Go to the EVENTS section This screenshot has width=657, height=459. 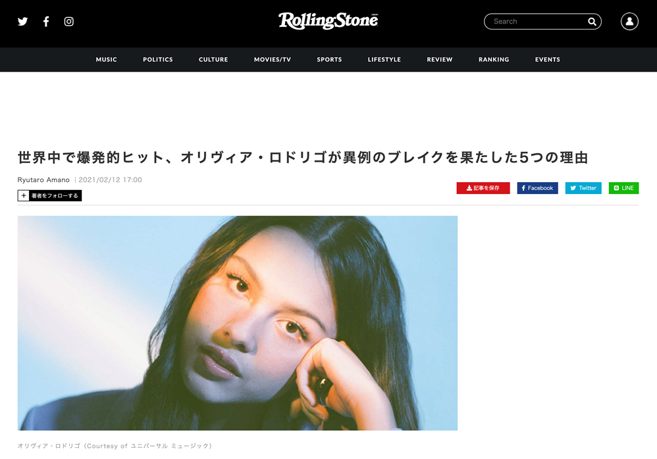pos(547,59)
